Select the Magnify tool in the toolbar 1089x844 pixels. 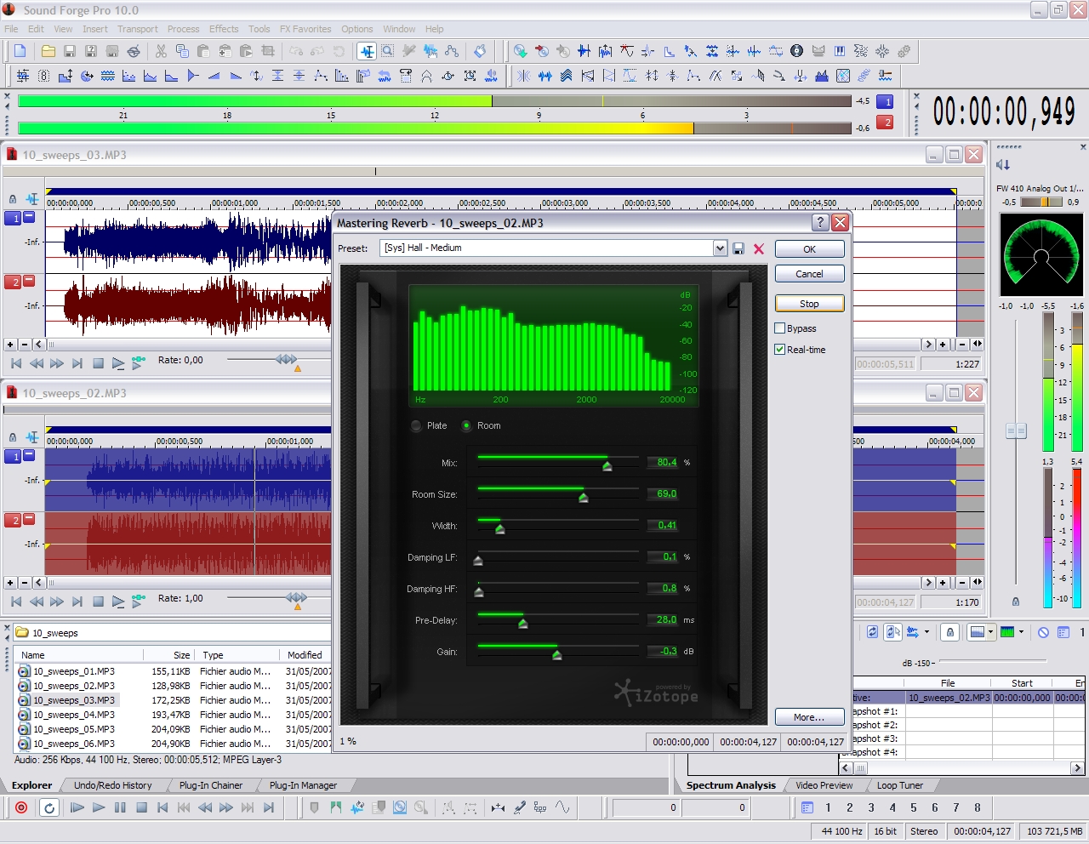387,51
